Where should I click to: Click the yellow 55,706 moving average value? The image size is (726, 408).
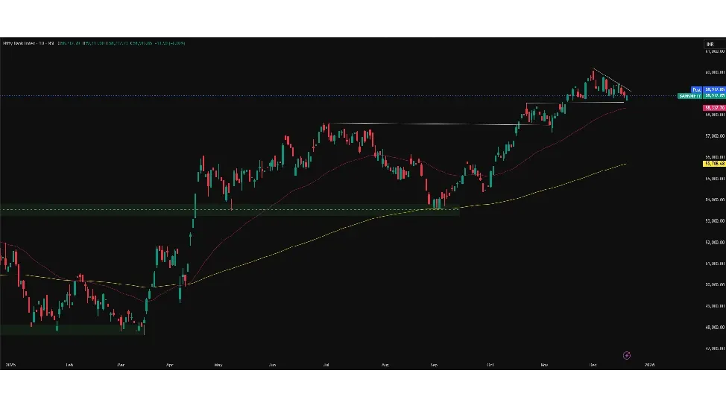pyautogui.click(x=714, y=164)
